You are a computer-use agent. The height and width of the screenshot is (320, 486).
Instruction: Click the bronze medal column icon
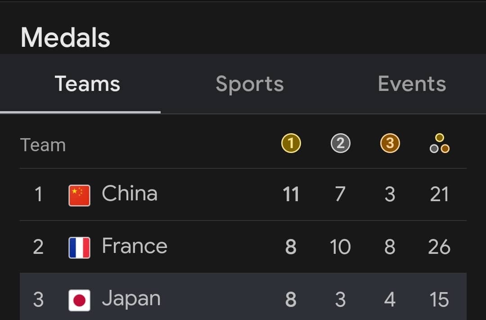(x=390, y=143)
